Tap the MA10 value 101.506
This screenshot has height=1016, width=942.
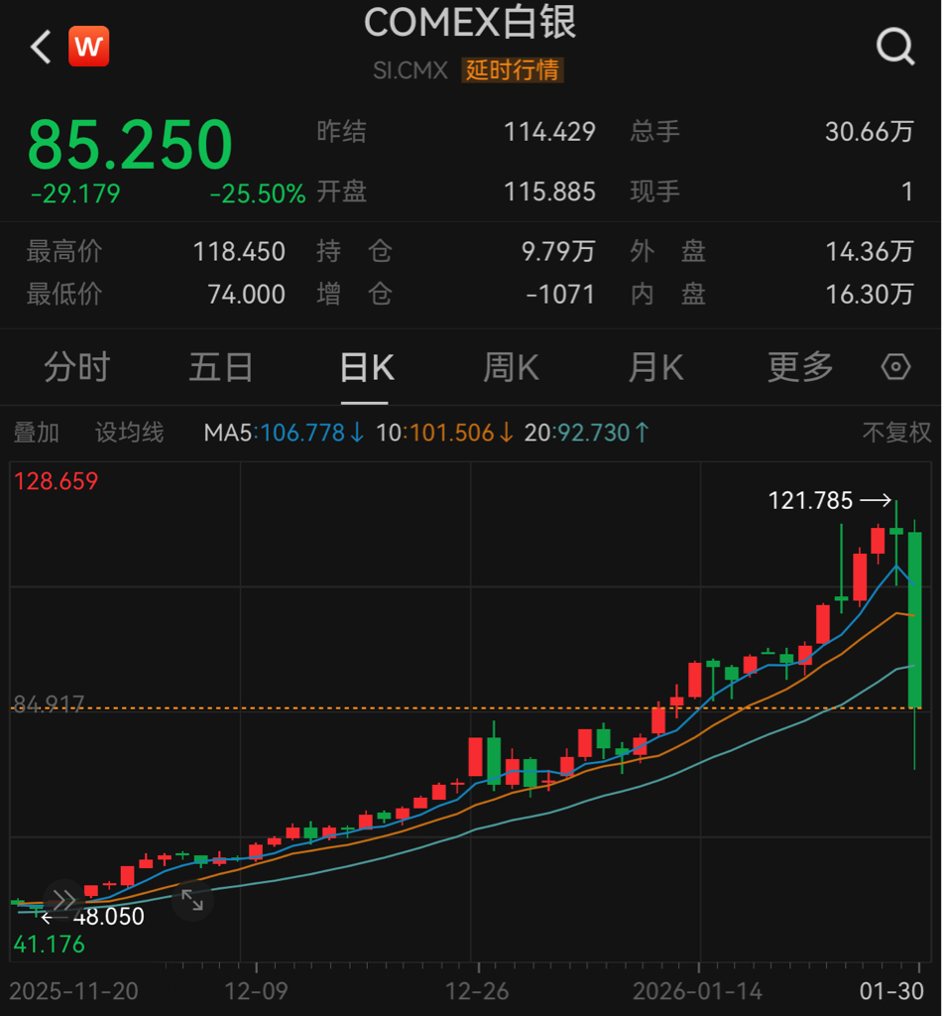click(x=451, y=433)
